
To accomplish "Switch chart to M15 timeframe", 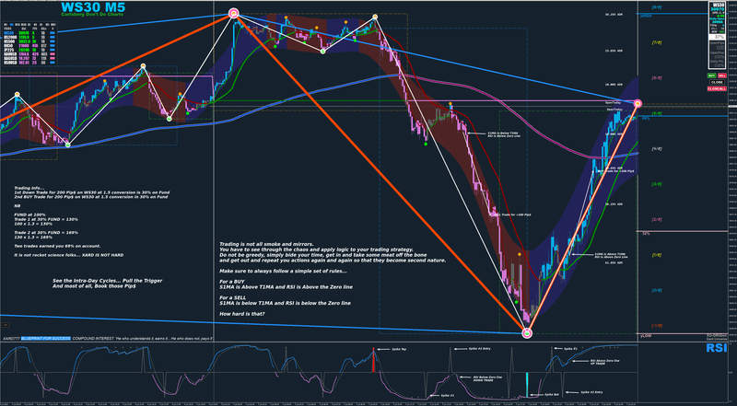I will (18, 25).
